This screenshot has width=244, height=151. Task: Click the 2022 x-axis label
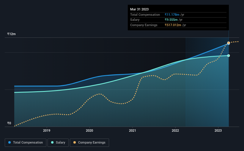tap(175, 130)
